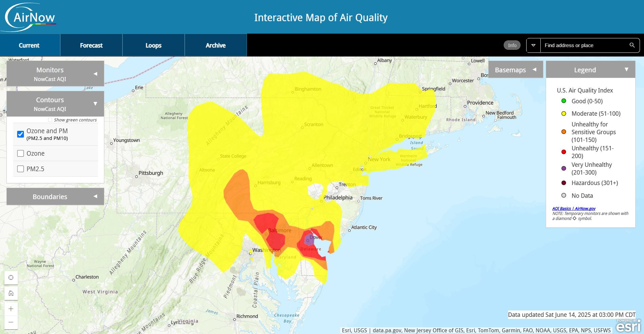Click the Binghamton map label
Image resolution: width=644 pixels, height=334 pixels.
pos(308,89)
